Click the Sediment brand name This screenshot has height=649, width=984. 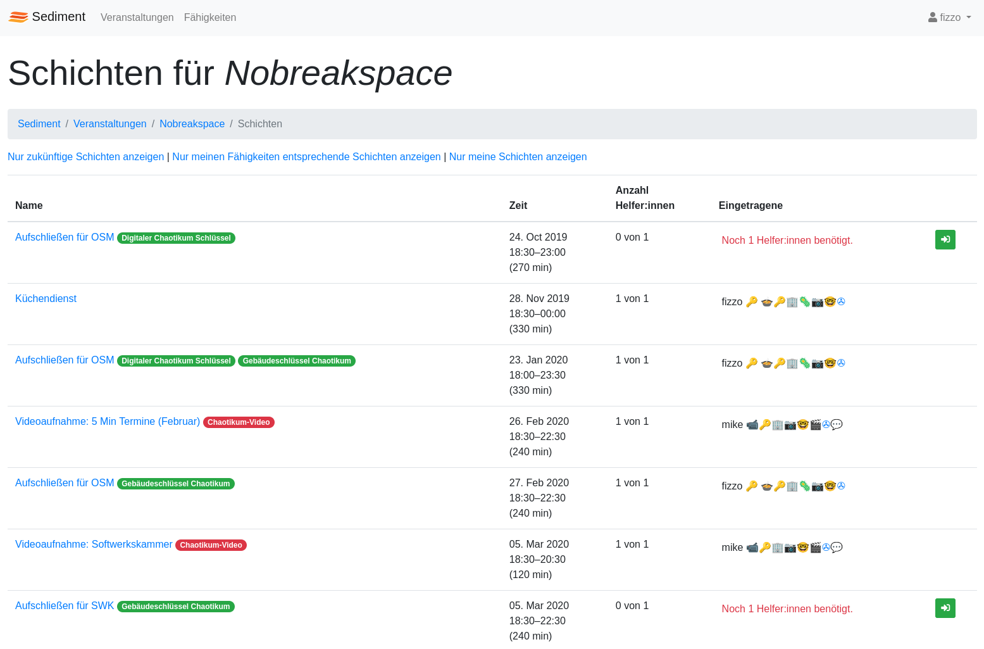[58, 16]
